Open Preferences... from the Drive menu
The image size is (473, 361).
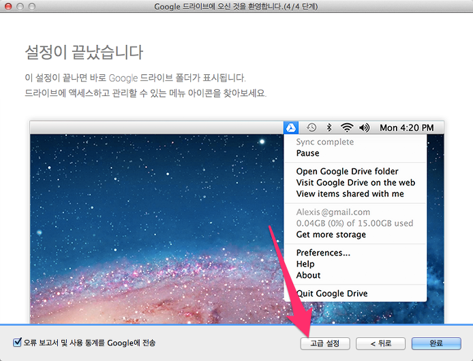[323, 253]
